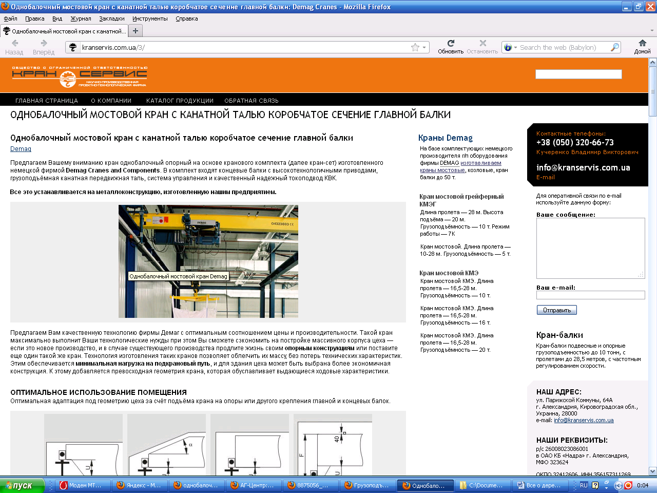Click the system clock showing 0:04
The image size is (657, 493).
click(643, 485)
